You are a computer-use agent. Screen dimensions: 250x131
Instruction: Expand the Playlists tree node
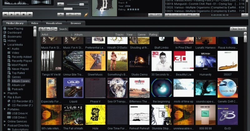click(5, 93)
